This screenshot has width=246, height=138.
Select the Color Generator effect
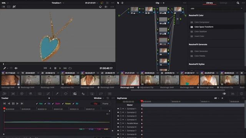click(x=216, y=51)
